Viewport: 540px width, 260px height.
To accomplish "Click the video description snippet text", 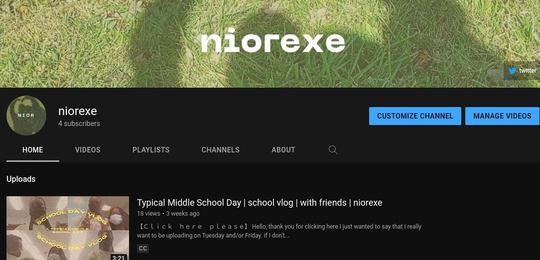I will coord(279,231).
